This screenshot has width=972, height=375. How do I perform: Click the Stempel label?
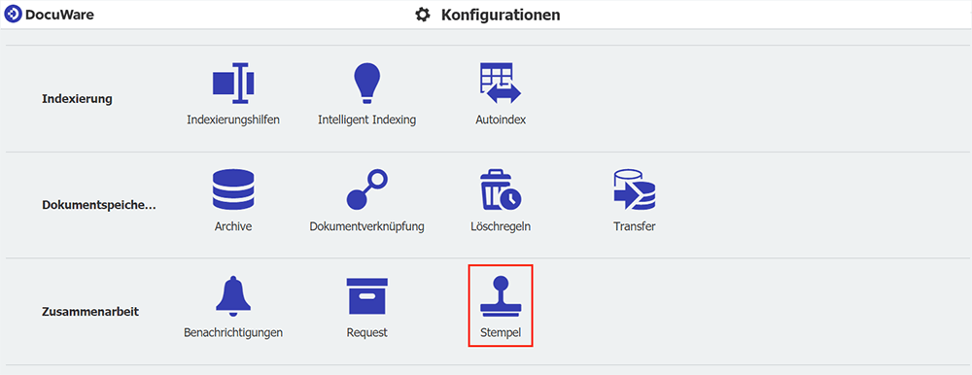coord(501,333)
